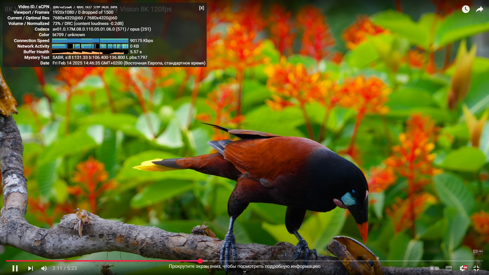Select the 'Fri Feb 14 2025' date value

point(129,63)
